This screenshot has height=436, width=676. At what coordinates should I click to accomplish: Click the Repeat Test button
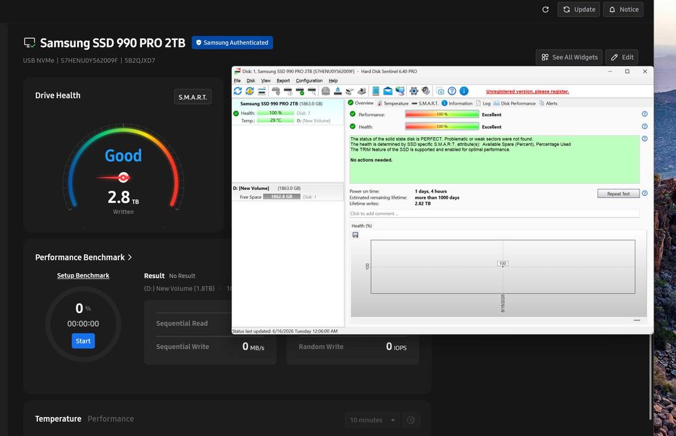pyautogui.click(x=619, y=193)
